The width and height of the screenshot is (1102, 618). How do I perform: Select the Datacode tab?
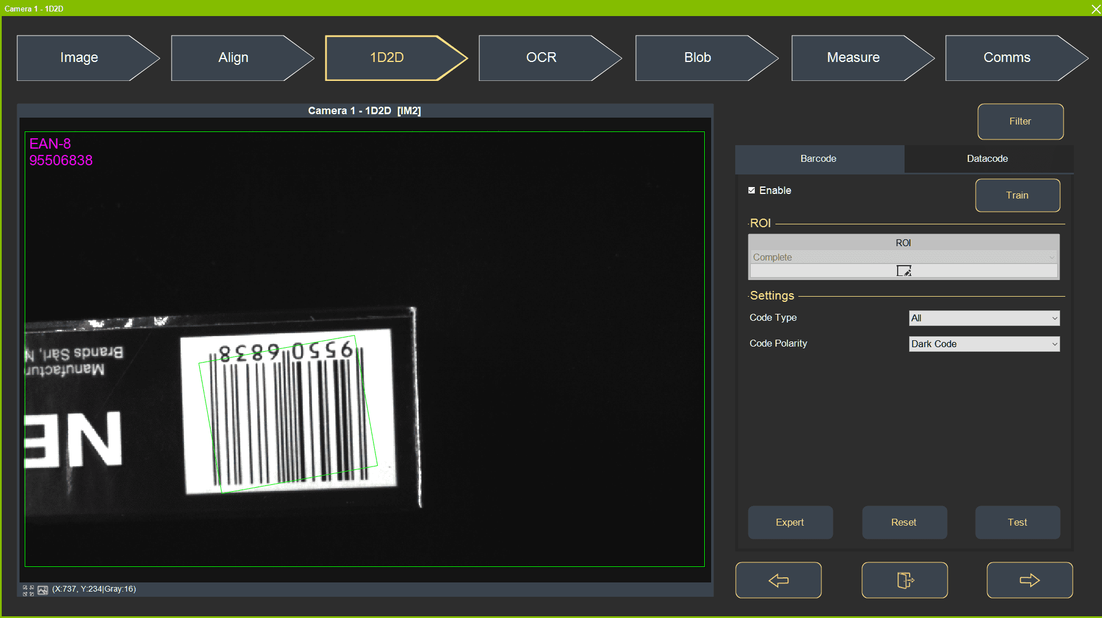pos(988,159)
